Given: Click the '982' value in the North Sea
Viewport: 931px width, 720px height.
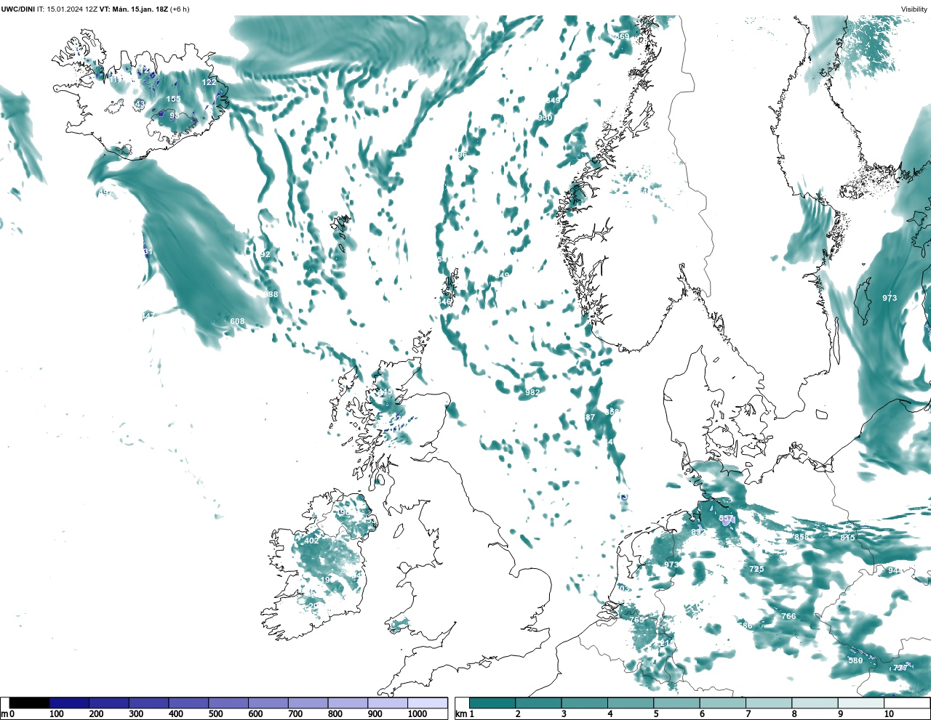Looking at the screenshot, I should 532,392.
